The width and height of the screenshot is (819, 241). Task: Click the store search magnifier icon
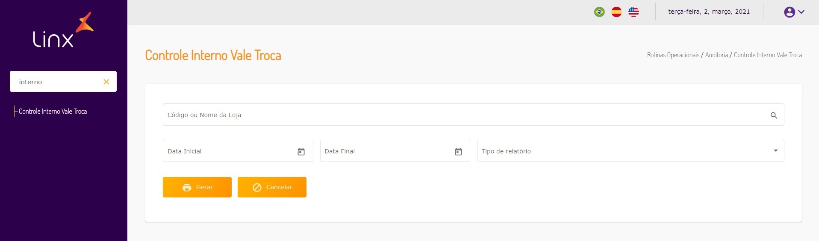click(x=774, y=115)
